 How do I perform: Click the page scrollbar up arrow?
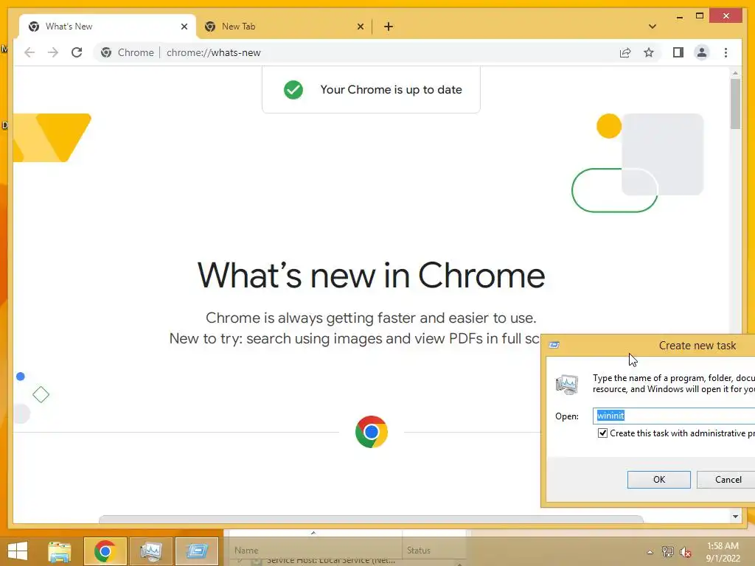coord(735,73)
